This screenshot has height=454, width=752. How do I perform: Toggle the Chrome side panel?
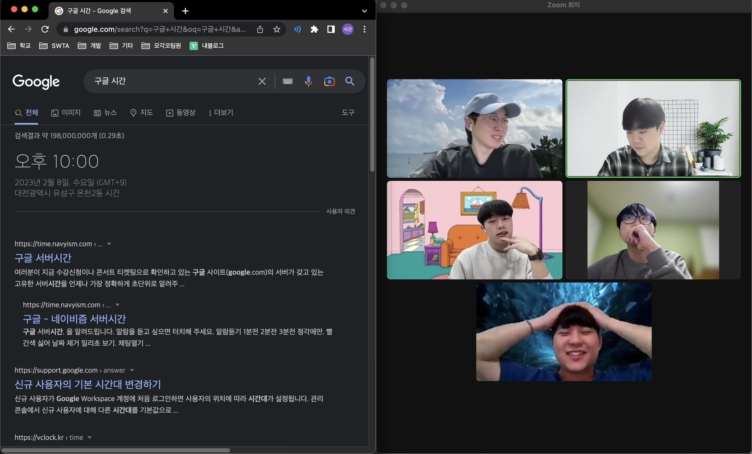[x=331, y=29]
